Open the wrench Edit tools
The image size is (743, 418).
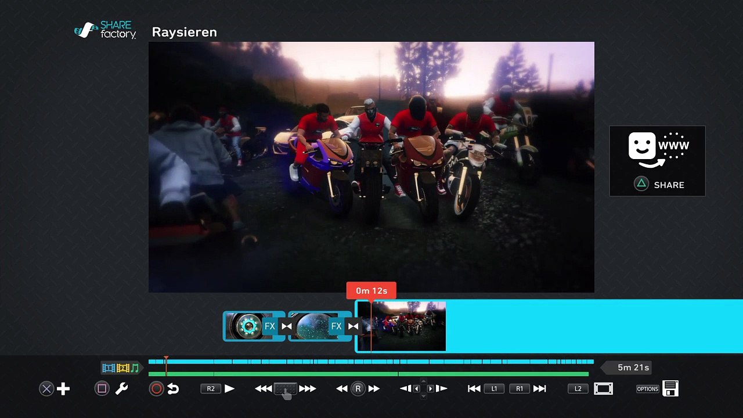point(121,389)
